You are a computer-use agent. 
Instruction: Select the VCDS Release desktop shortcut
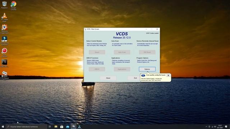4,75
